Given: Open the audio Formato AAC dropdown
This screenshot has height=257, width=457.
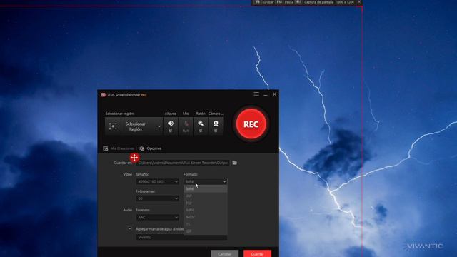Looking at the screenshot, I should 157,217.
